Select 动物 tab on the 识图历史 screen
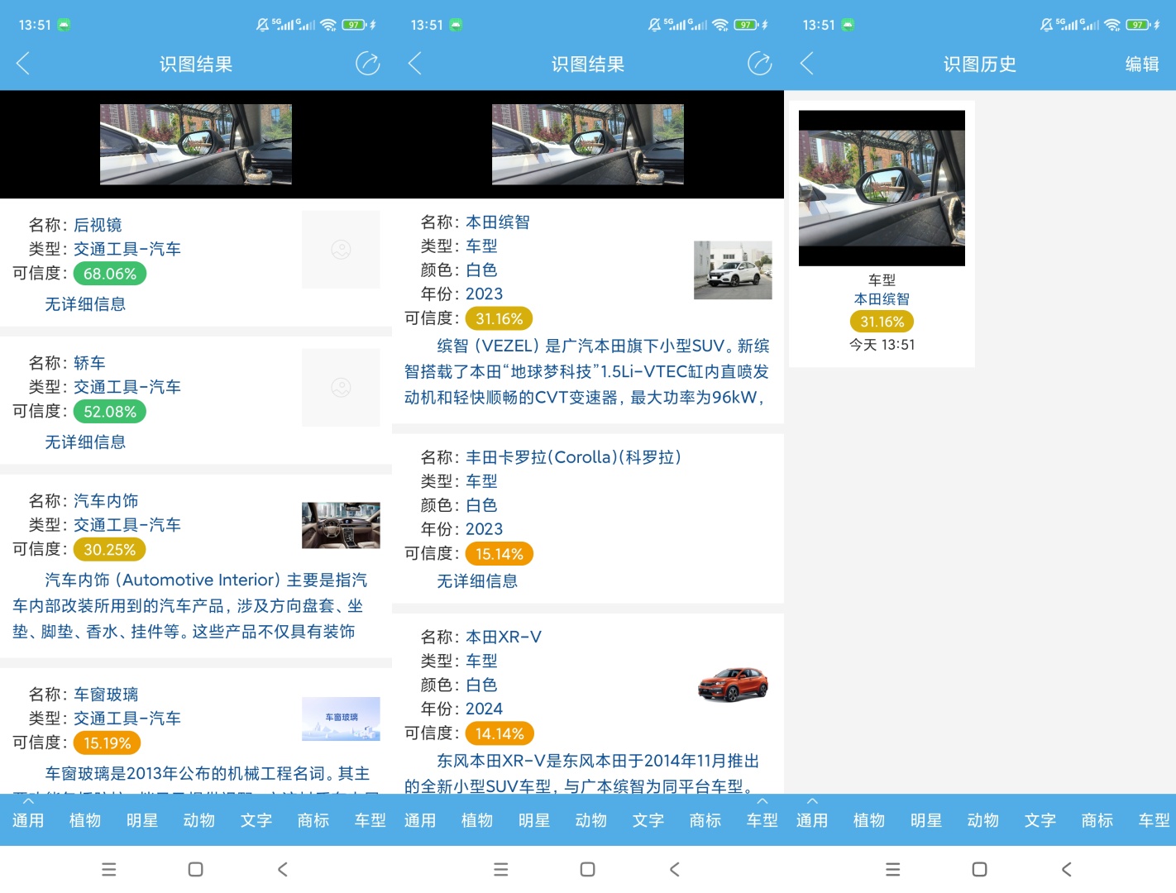1176x893 pixels. (x=983, y=820)
